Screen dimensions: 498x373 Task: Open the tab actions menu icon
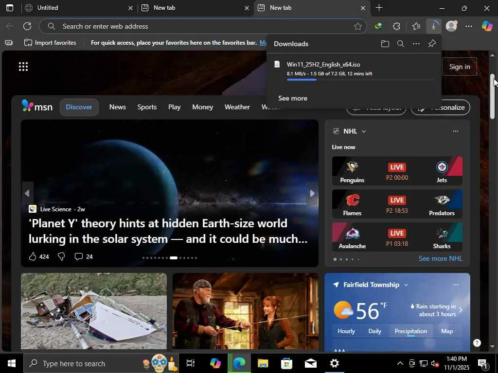point(10,8)
